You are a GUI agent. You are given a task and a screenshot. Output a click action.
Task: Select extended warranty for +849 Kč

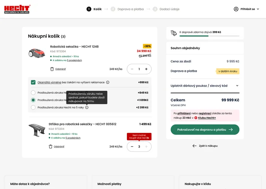tap(33, 93)
